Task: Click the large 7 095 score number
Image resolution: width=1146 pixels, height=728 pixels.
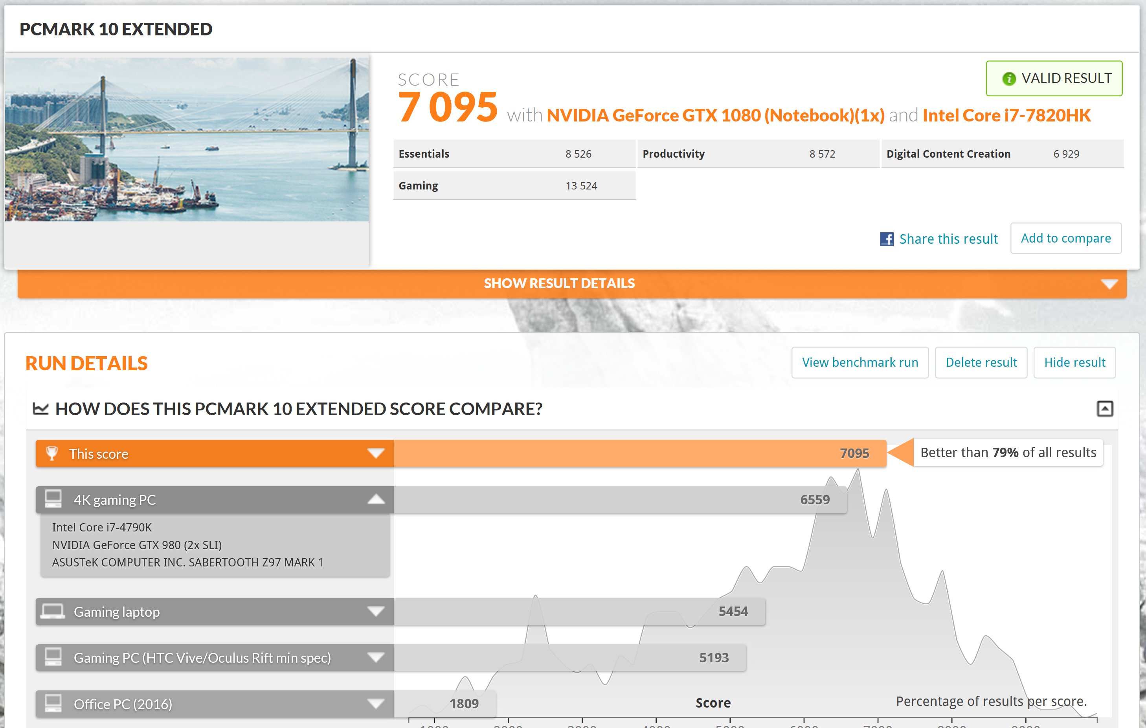Action: point(448,107)
